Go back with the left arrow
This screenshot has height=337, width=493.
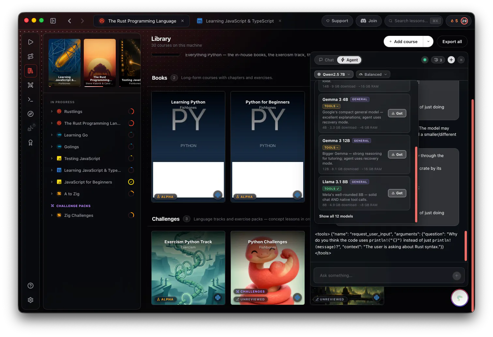point(69,21)
